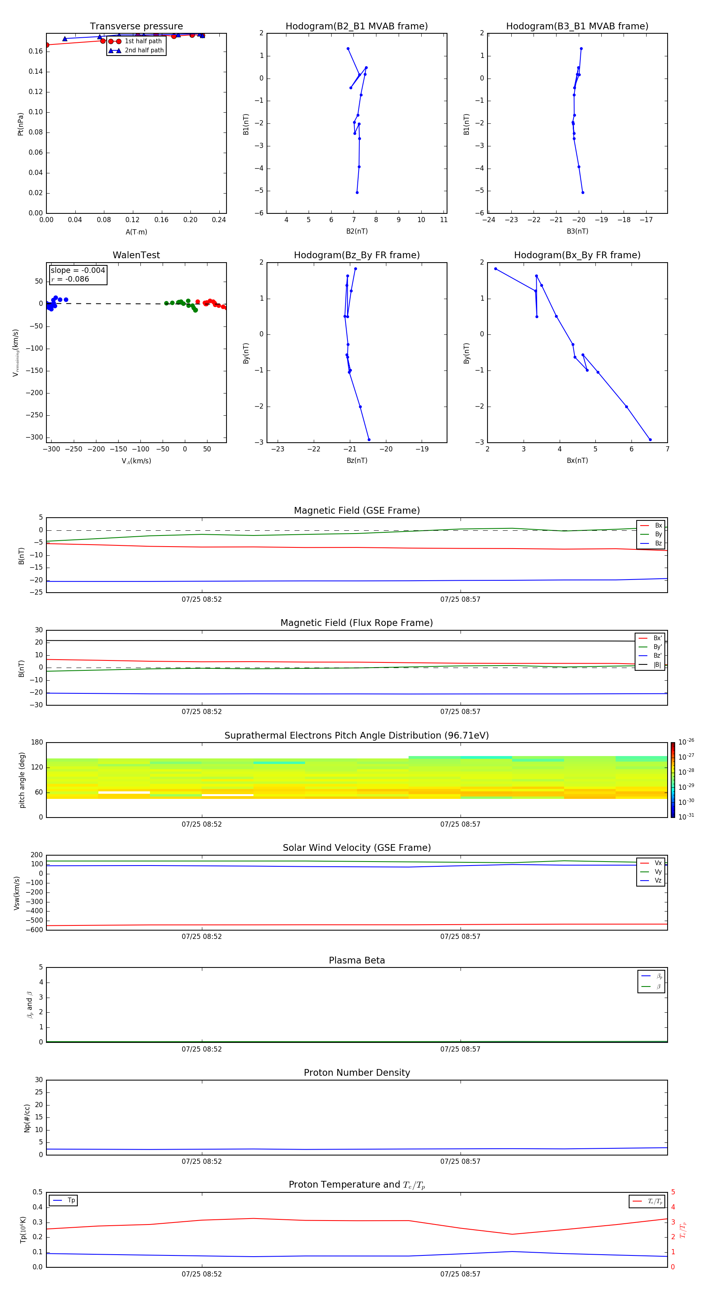Click the 'Vy' legend entry
Screen dimensions: 714x1309
tap(651, 871)
